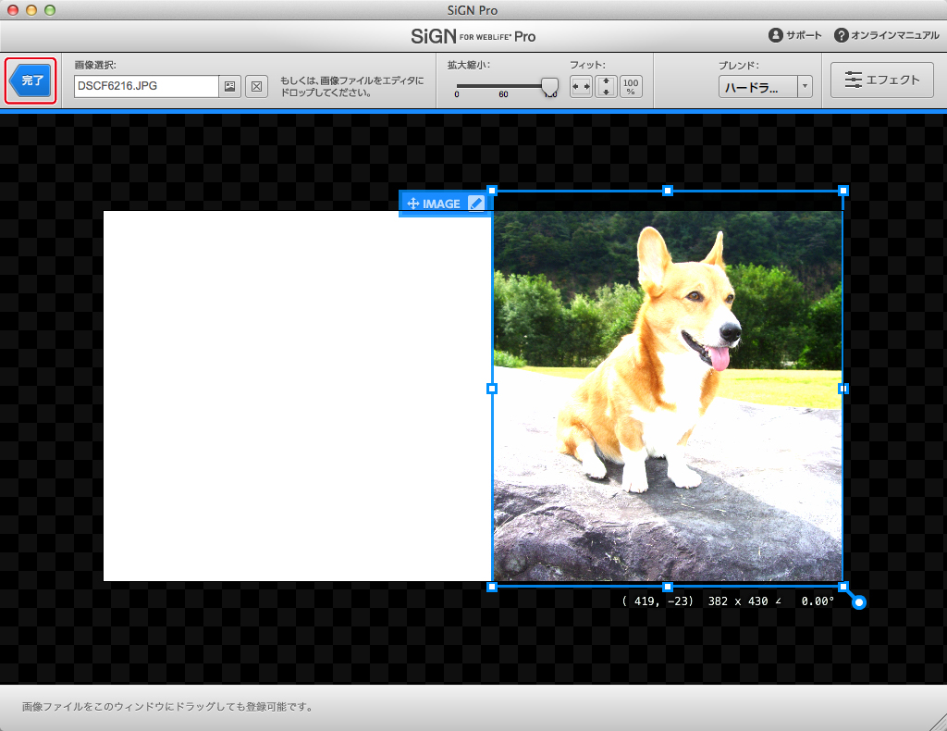
Task: Click the '( 419, -23)' position readout
Action: coord(658,601)
